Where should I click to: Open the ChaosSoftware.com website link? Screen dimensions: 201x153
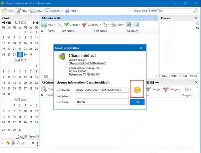(87, 63)
